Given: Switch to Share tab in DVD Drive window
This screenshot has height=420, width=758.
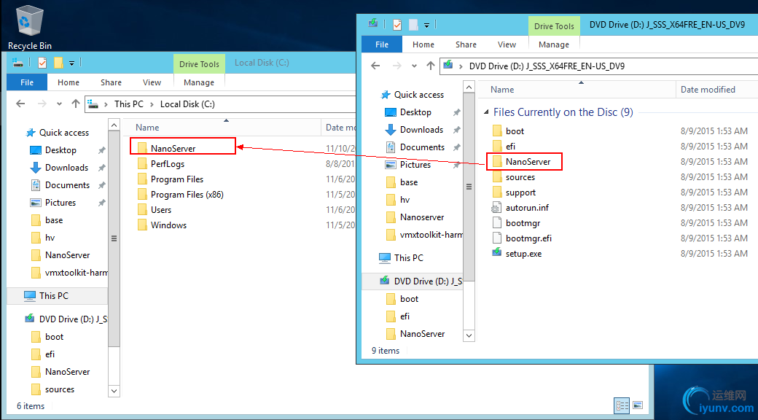Looking at the screenshot, I should 466,44.
